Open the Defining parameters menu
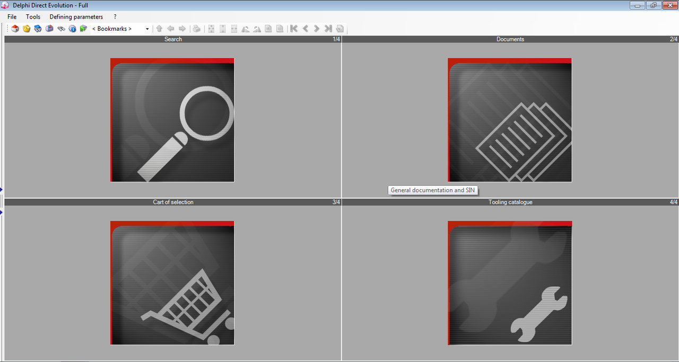The image size is (679, 362). 76,17
